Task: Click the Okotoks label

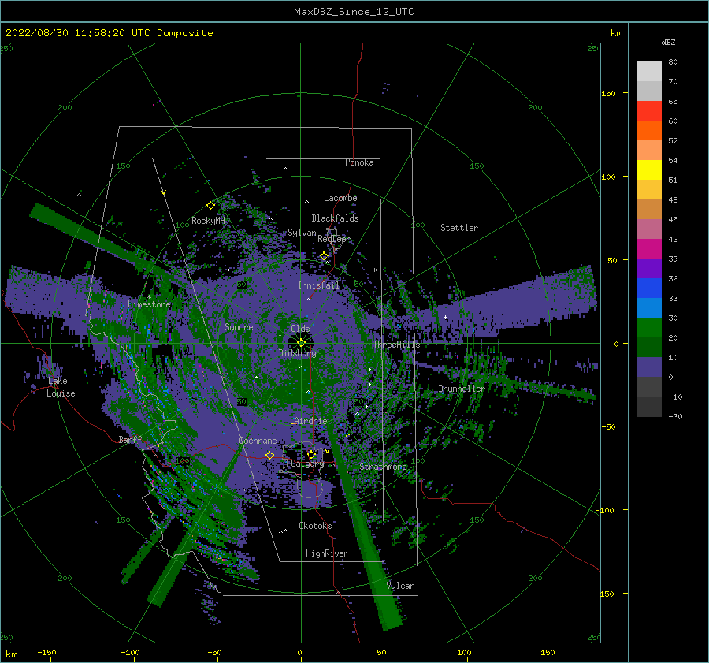Action: (315, 526)
